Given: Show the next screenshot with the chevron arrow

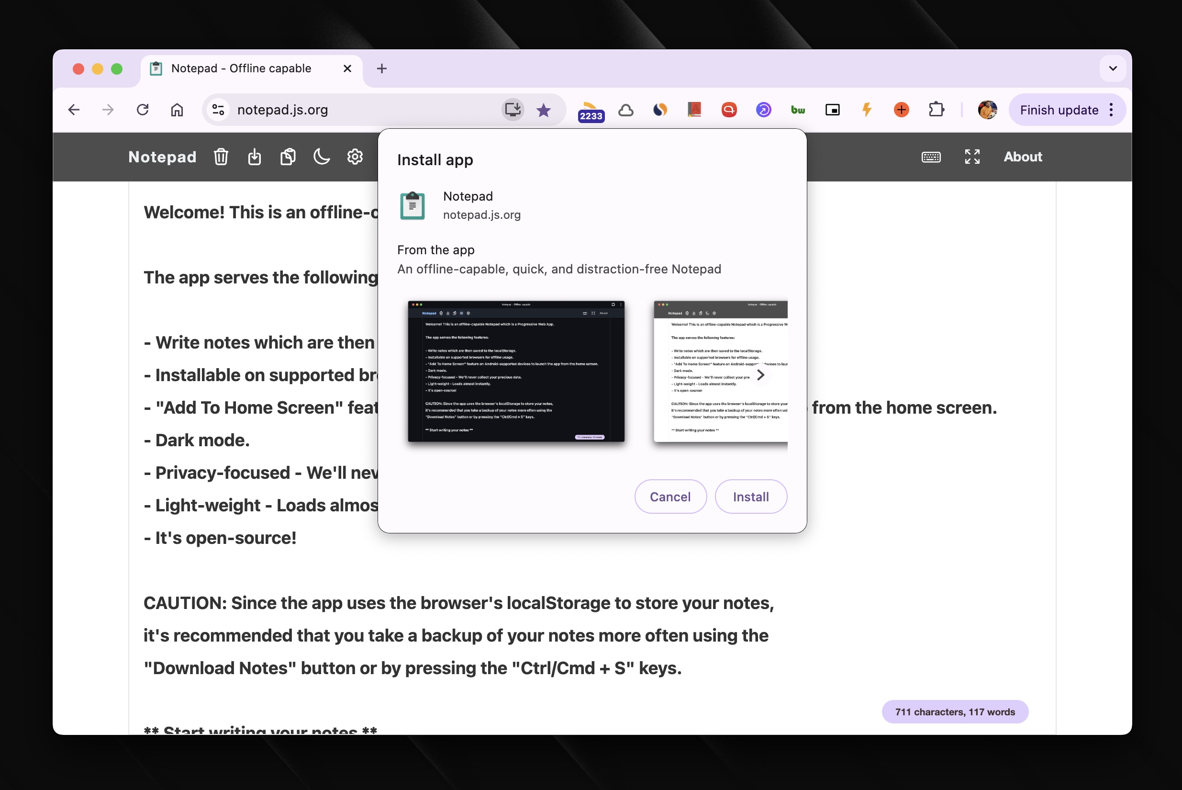Looking at the screenshot, I should [760, 375].
